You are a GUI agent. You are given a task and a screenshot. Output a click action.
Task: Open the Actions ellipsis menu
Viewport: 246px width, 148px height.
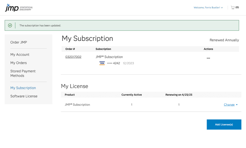tap(208, 58)
